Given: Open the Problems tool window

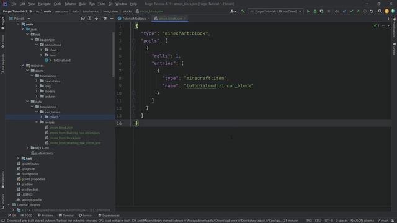Looking at the screenshot, I should [x=45, y=216].
